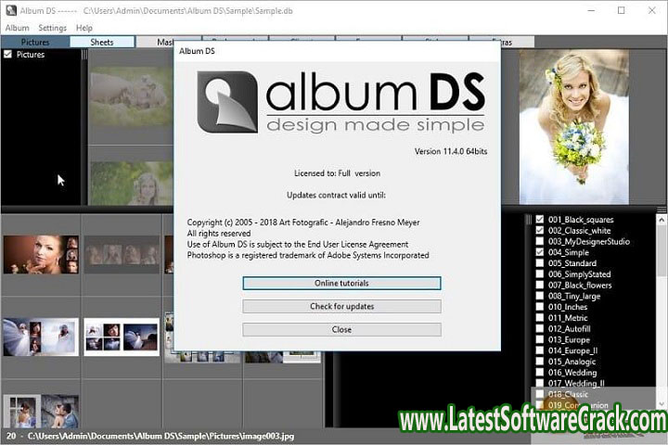Enable the 003_MyDesignerStudio checkbox
This screenshot has width=668, height=445.
click(x=540, y=242)
